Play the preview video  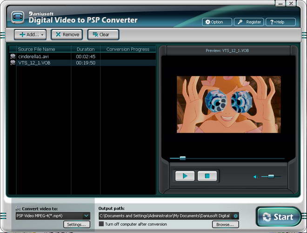[x=185, y=176]
